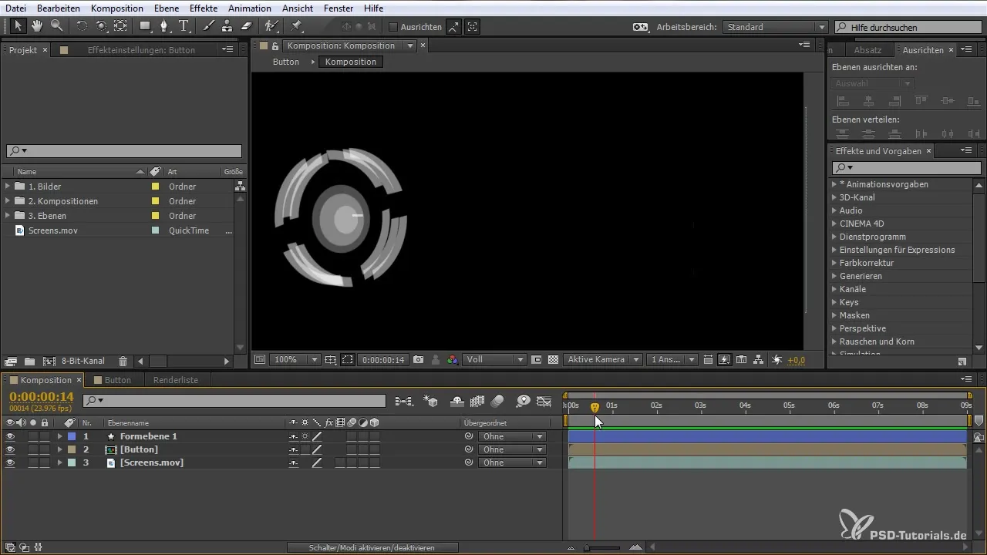This screenshot has height=555, width=987.
Task: Select the Brush tool
Action: [x=208, y=26]
